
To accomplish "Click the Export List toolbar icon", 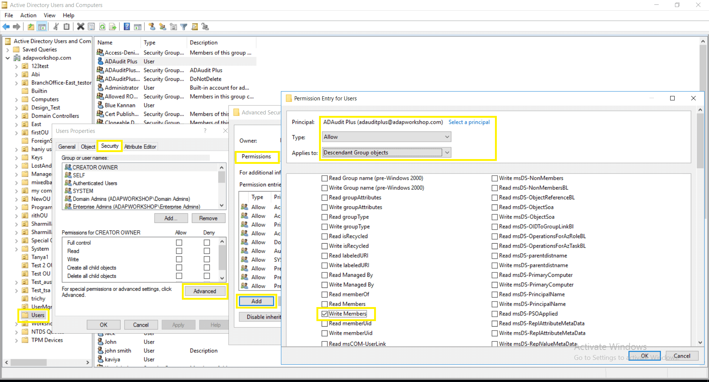I will click(x=113, y=27).
